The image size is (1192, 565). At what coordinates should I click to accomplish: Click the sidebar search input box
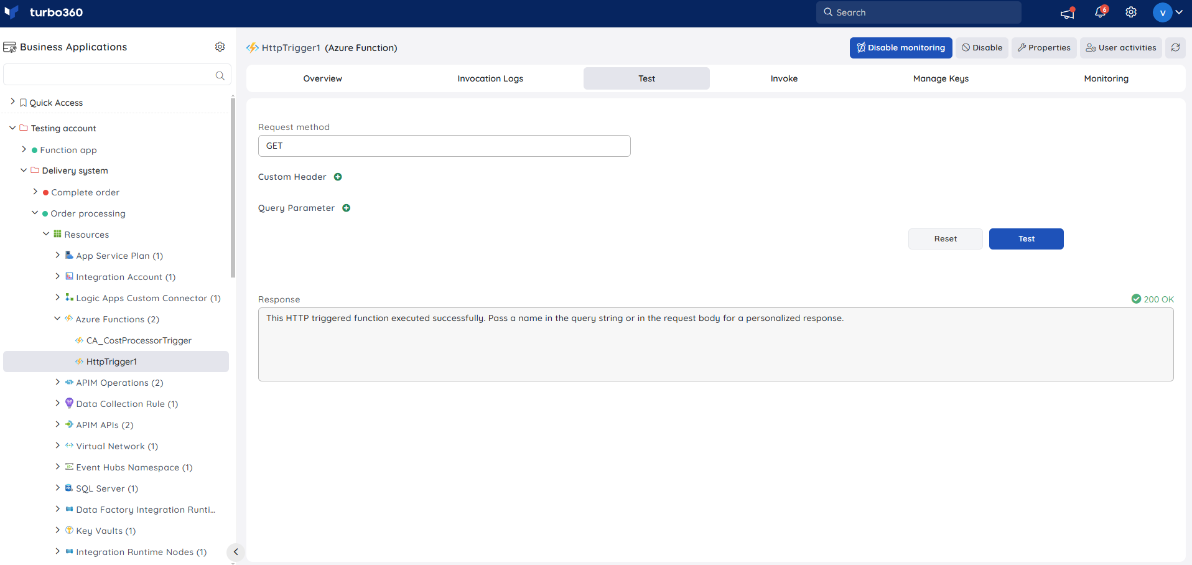coord(118,75)
